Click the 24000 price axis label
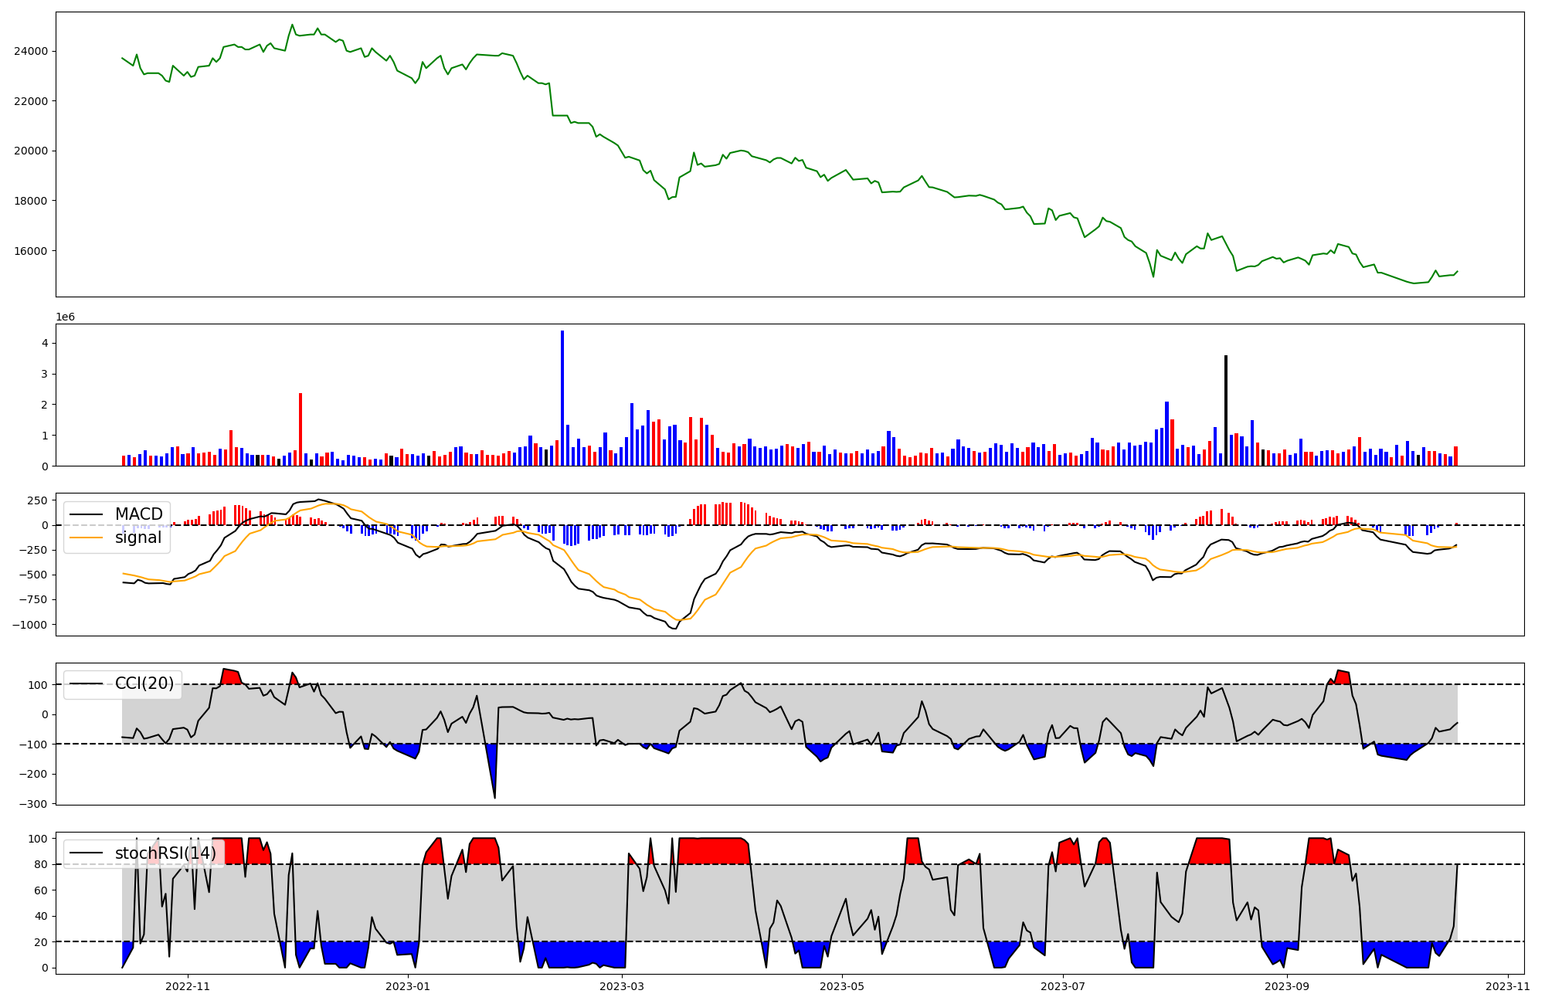Screen dimensions: 1545x1004 [x=31, y=52]
